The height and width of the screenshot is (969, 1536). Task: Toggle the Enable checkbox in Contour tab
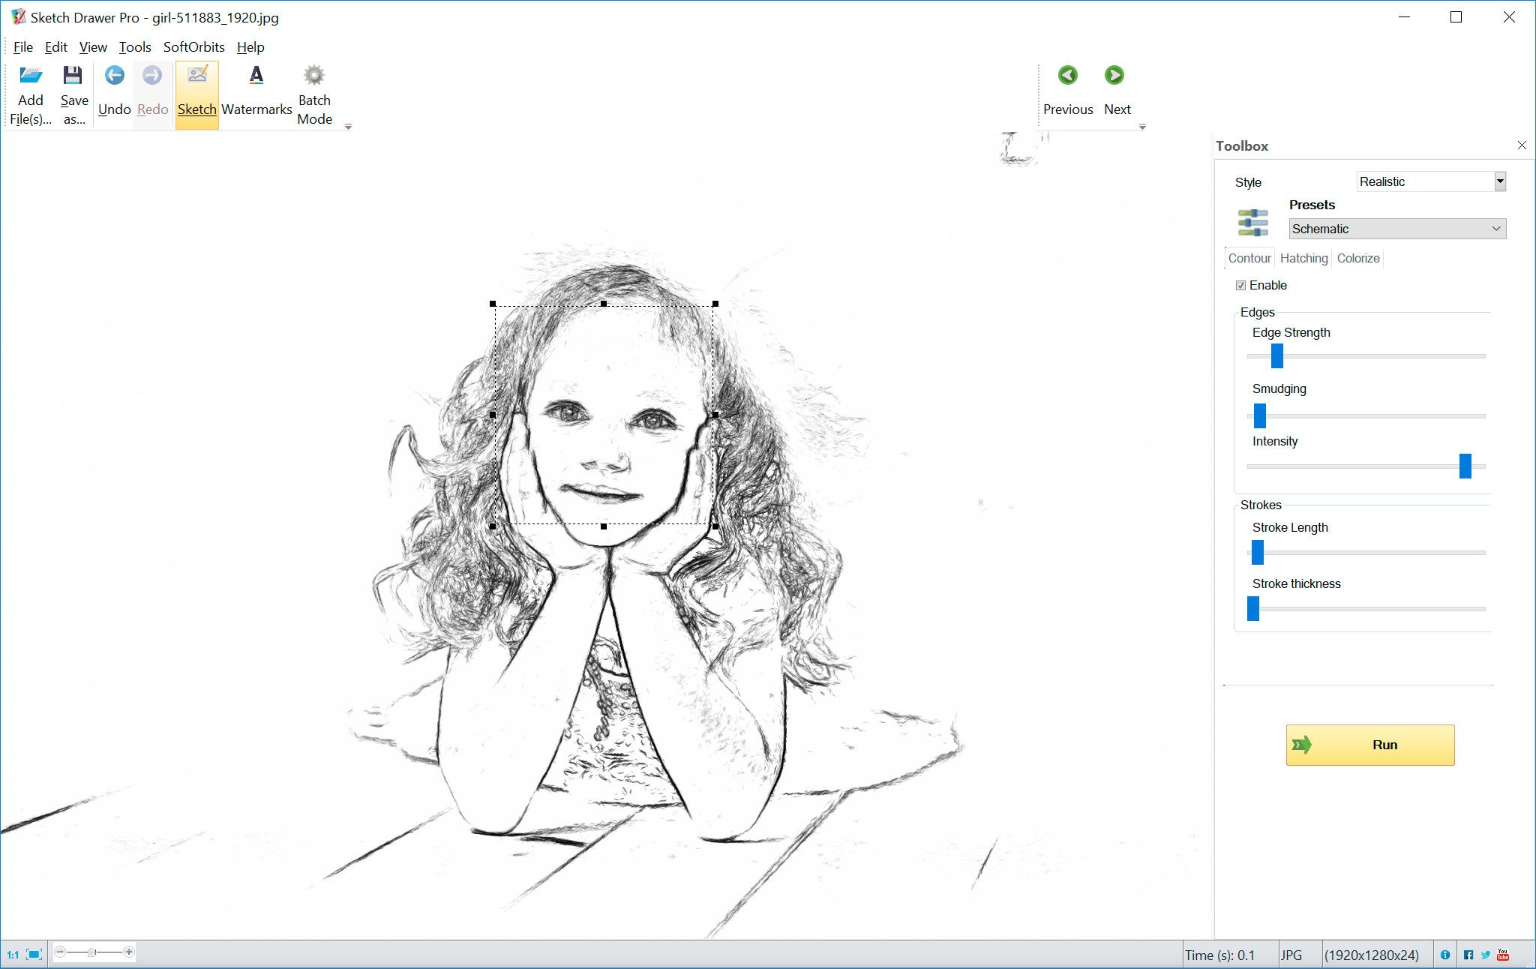(1240, 285)
